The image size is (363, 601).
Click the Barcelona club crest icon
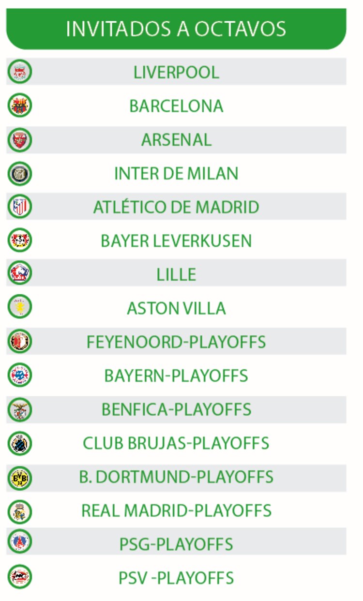(x=20, y=105)
